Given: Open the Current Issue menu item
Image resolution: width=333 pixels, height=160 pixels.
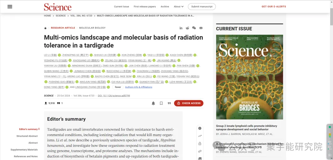Looking at the screenshot, I should point(121,6).
